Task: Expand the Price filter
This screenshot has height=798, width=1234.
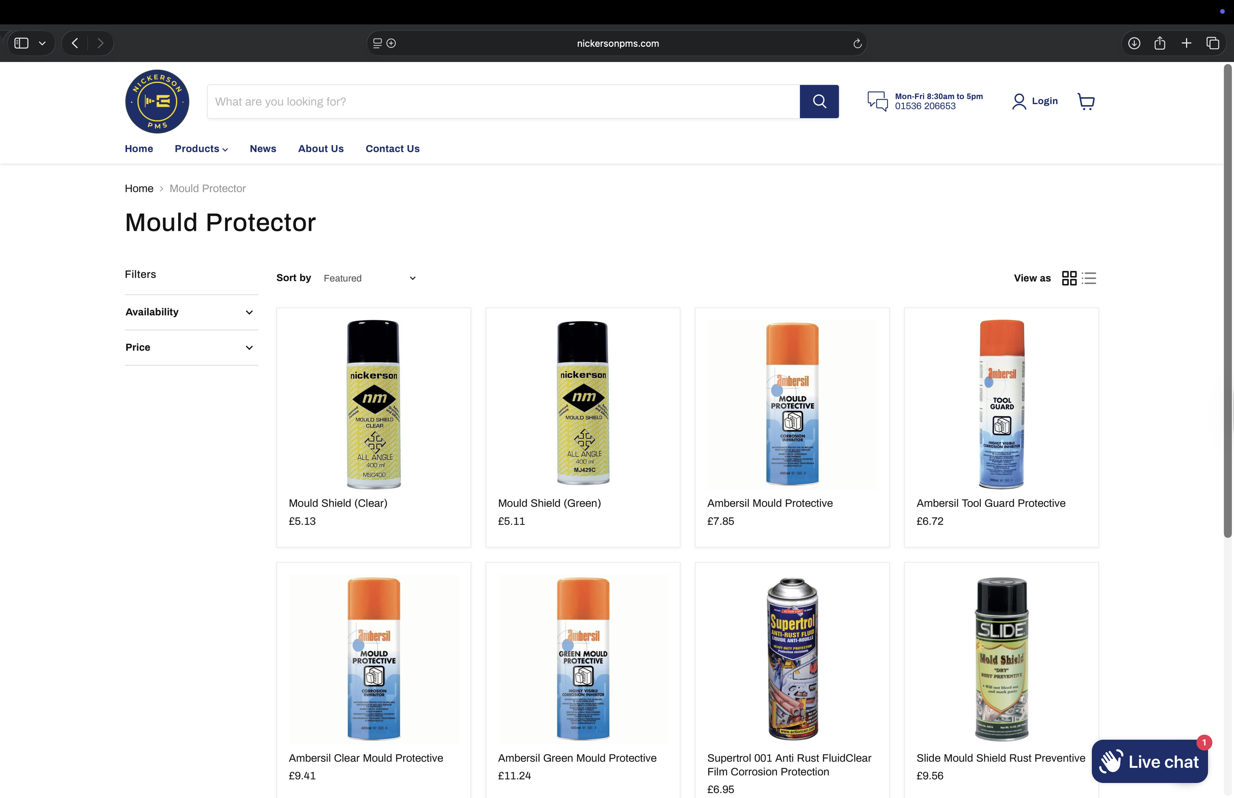Action: [192, 347]
